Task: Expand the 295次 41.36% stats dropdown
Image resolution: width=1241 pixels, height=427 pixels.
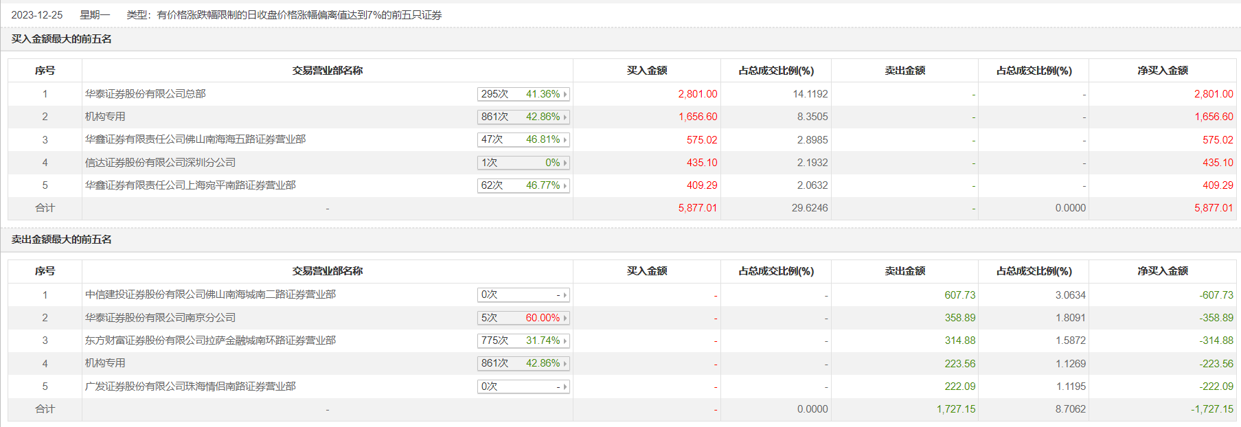Action: pyautogui.click(x=523, y=94)
